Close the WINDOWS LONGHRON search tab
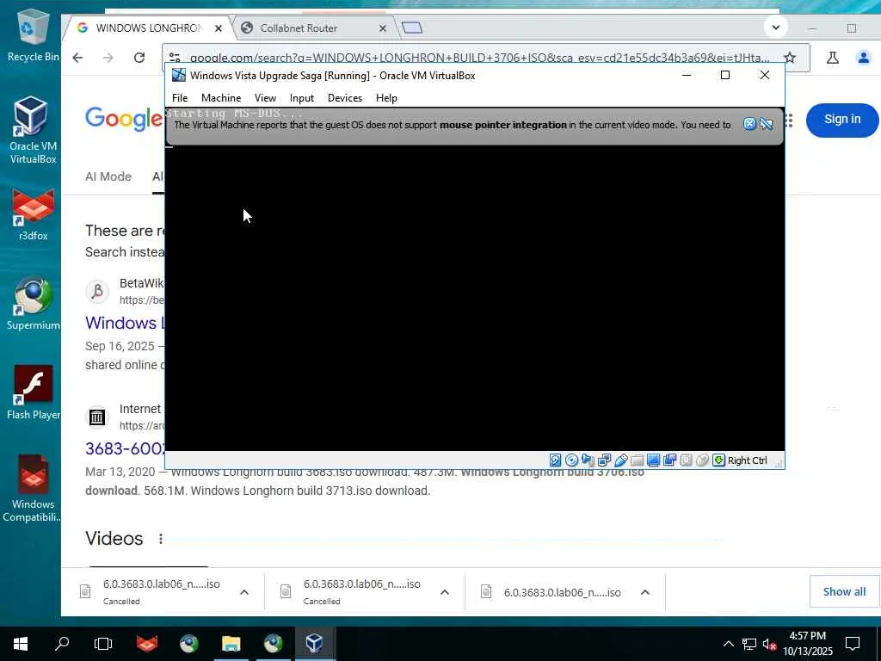The height and width of the screenshot is (661, 881). pyautogui.click(x=219, y=28)
